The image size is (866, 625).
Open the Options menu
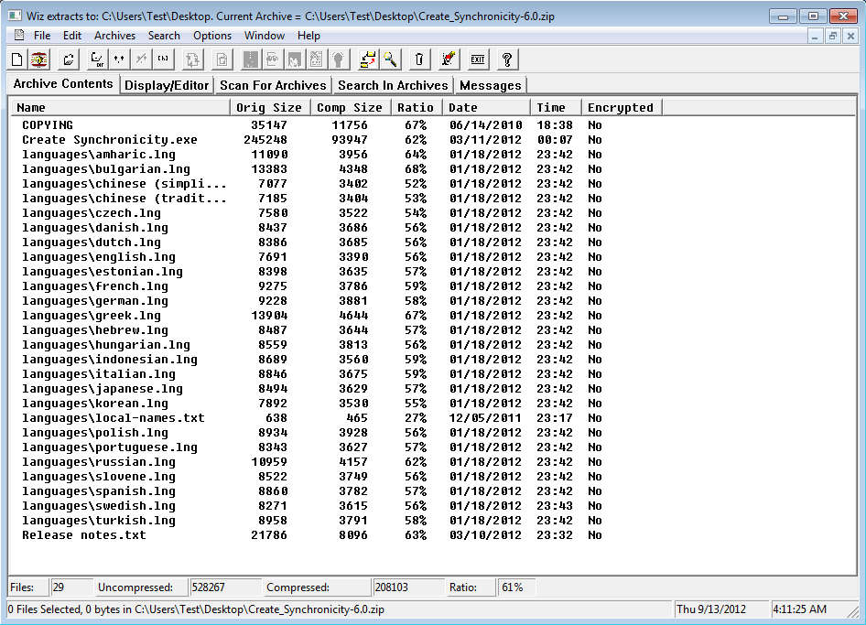click(x=212, y=36)
